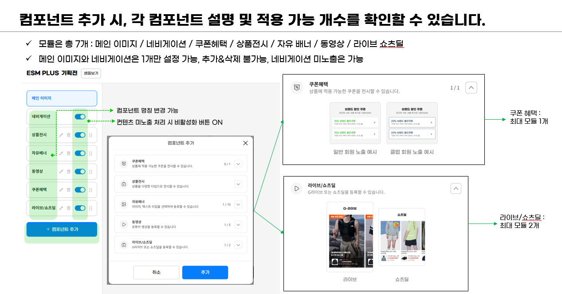562x294 pixels.
Task: Click the 샘플보기 button
Action: [91, 74]
